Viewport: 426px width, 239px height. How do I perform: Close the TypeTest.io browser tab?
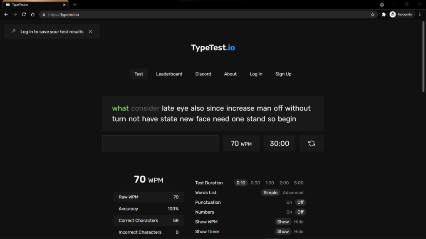64,5
